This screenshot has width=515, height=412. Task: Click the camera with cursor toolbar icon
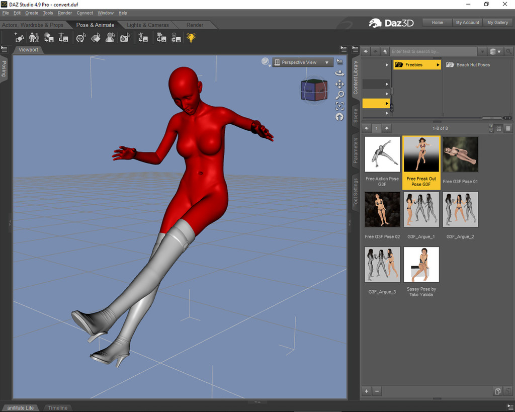[125, 38]
